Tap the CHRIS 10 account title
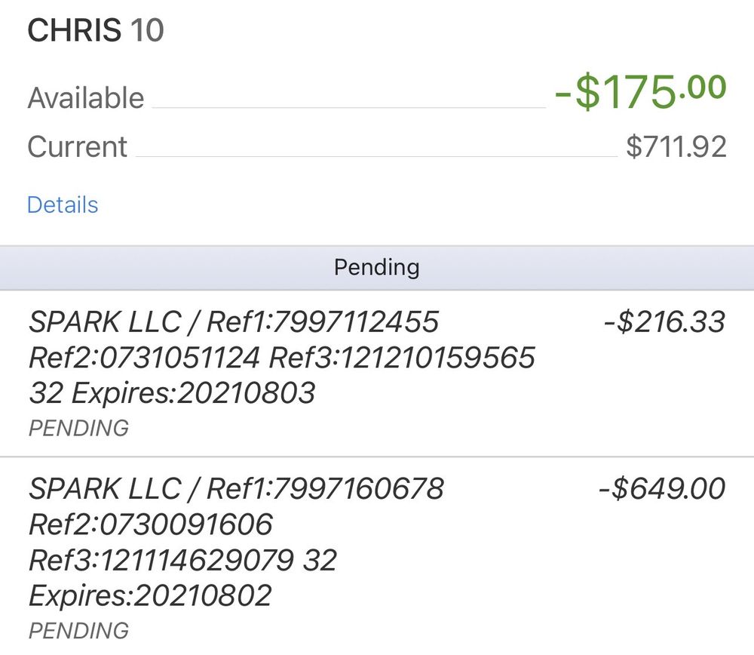Viewport: 754px width, 655px height. pos(96,31)
